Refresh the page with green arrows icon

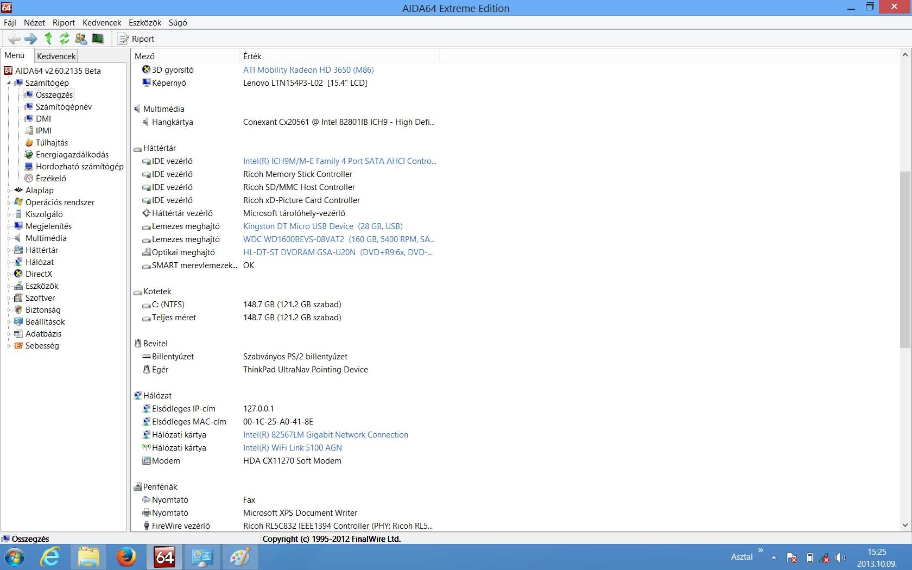coord(65,39)
